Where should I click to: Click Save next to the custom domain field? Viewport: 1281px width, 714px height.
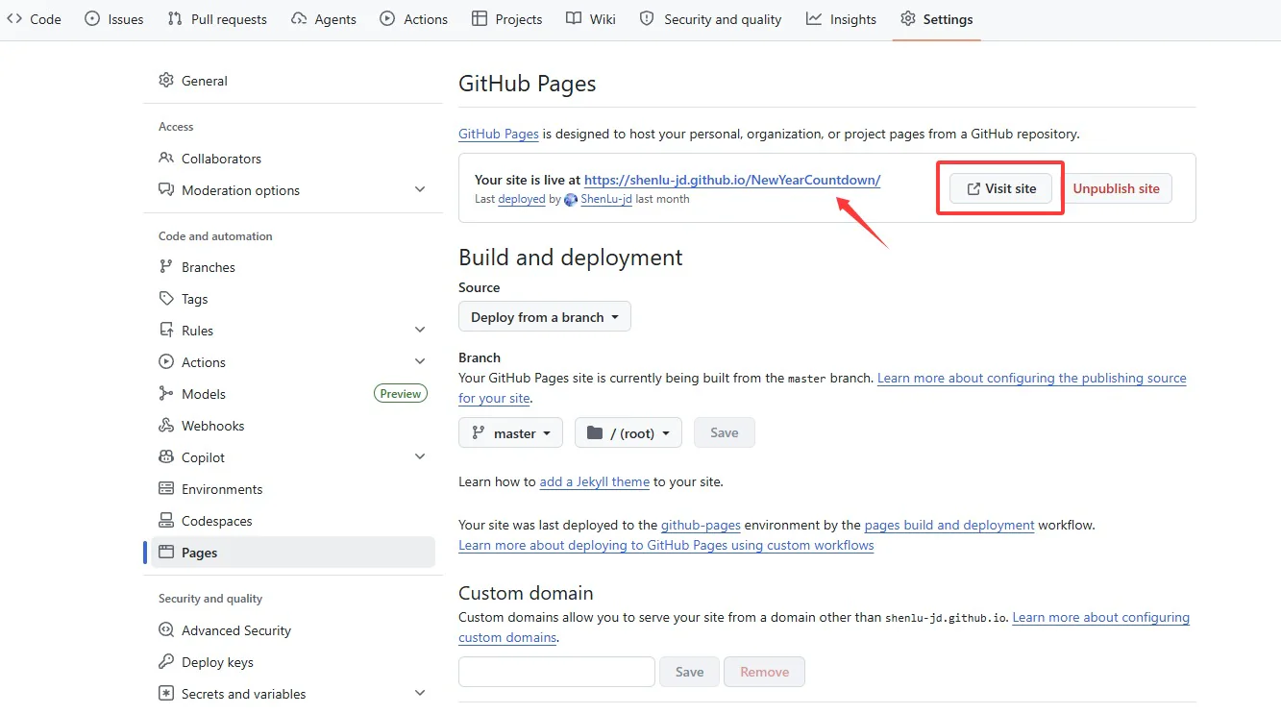coord(689,672)
